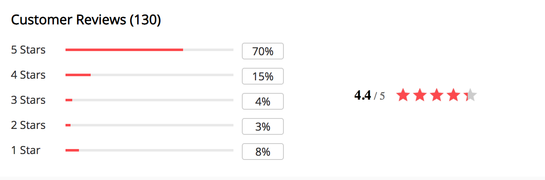Click the Customer Reviews (130) heading
Image resolution: width=545 pixels, height=180 pixels.
[86, 20]
